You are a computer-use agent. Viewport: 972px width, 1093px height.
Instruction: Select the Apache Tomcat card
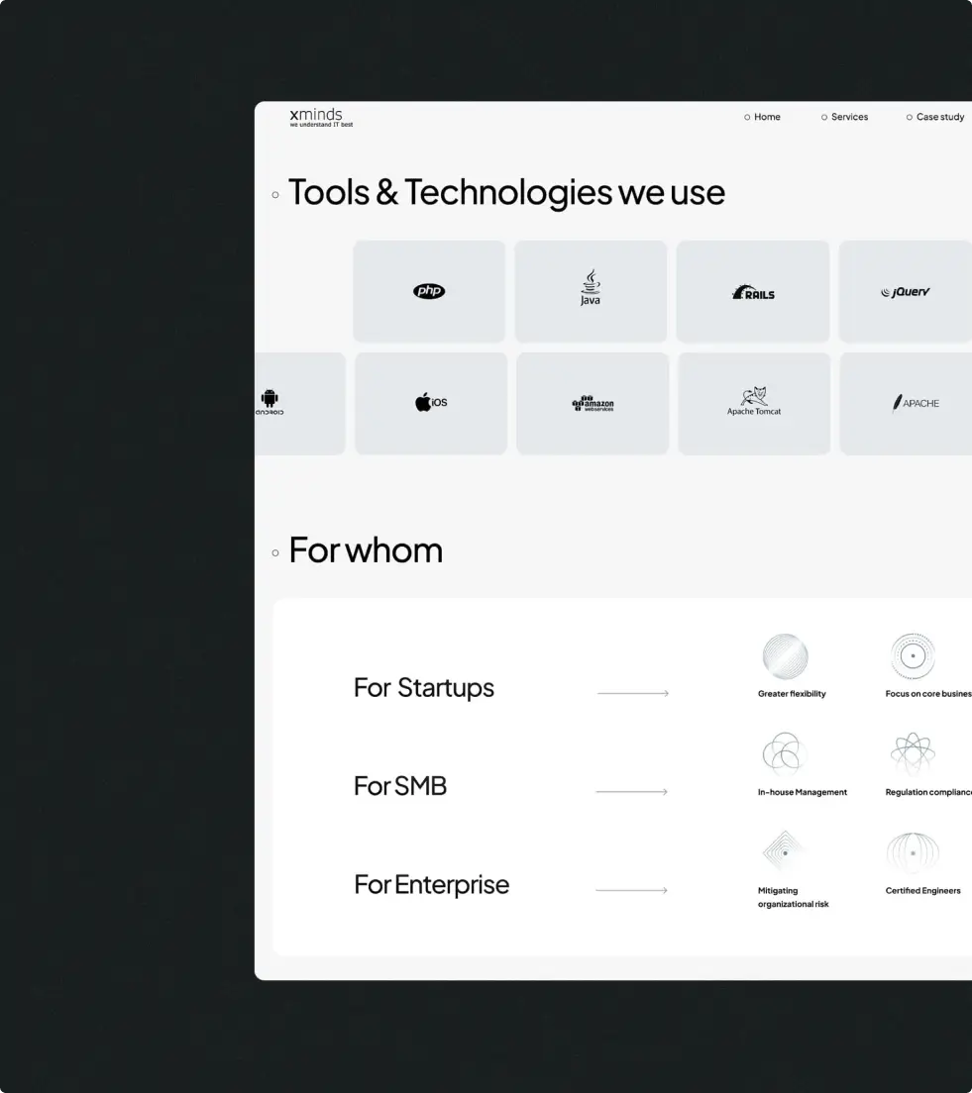[754, 404]
